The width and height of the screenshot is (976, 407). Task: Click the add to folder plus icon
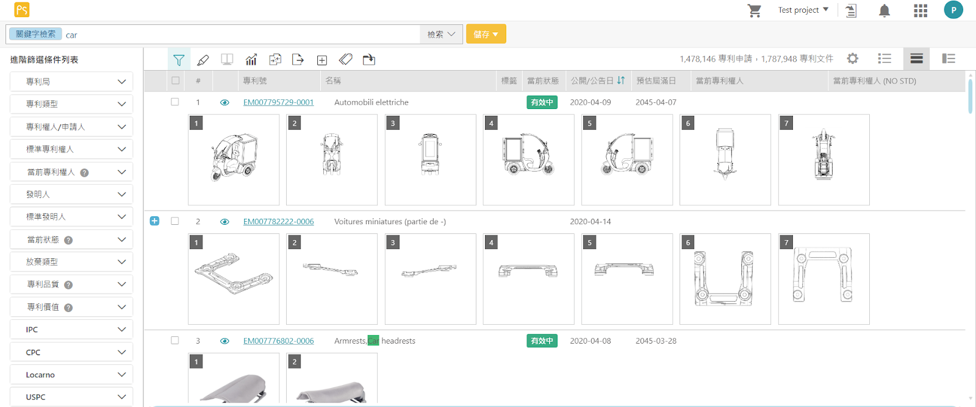coord(322,60)
